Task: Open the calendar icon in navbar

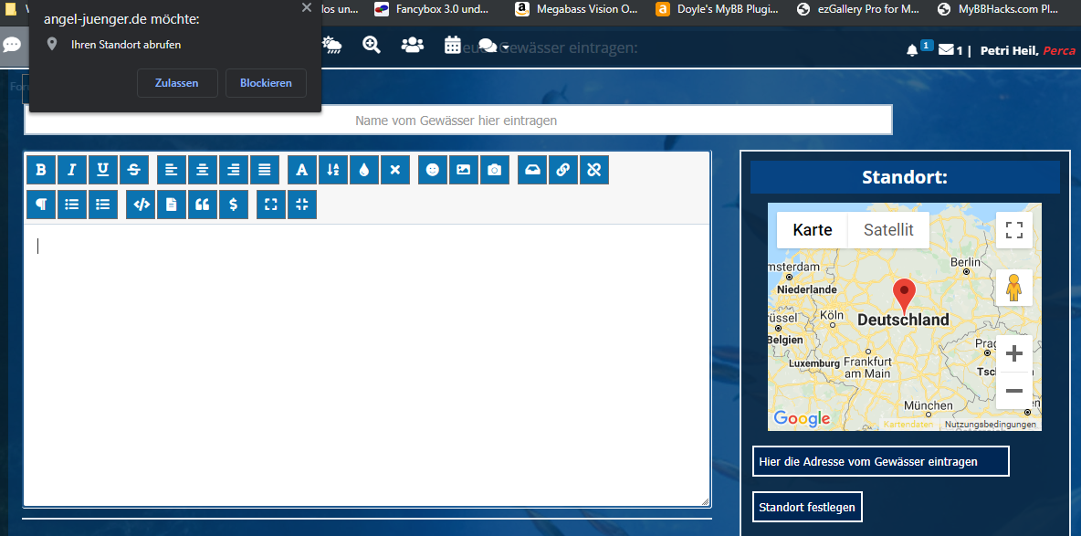Action: click(453, 45)
